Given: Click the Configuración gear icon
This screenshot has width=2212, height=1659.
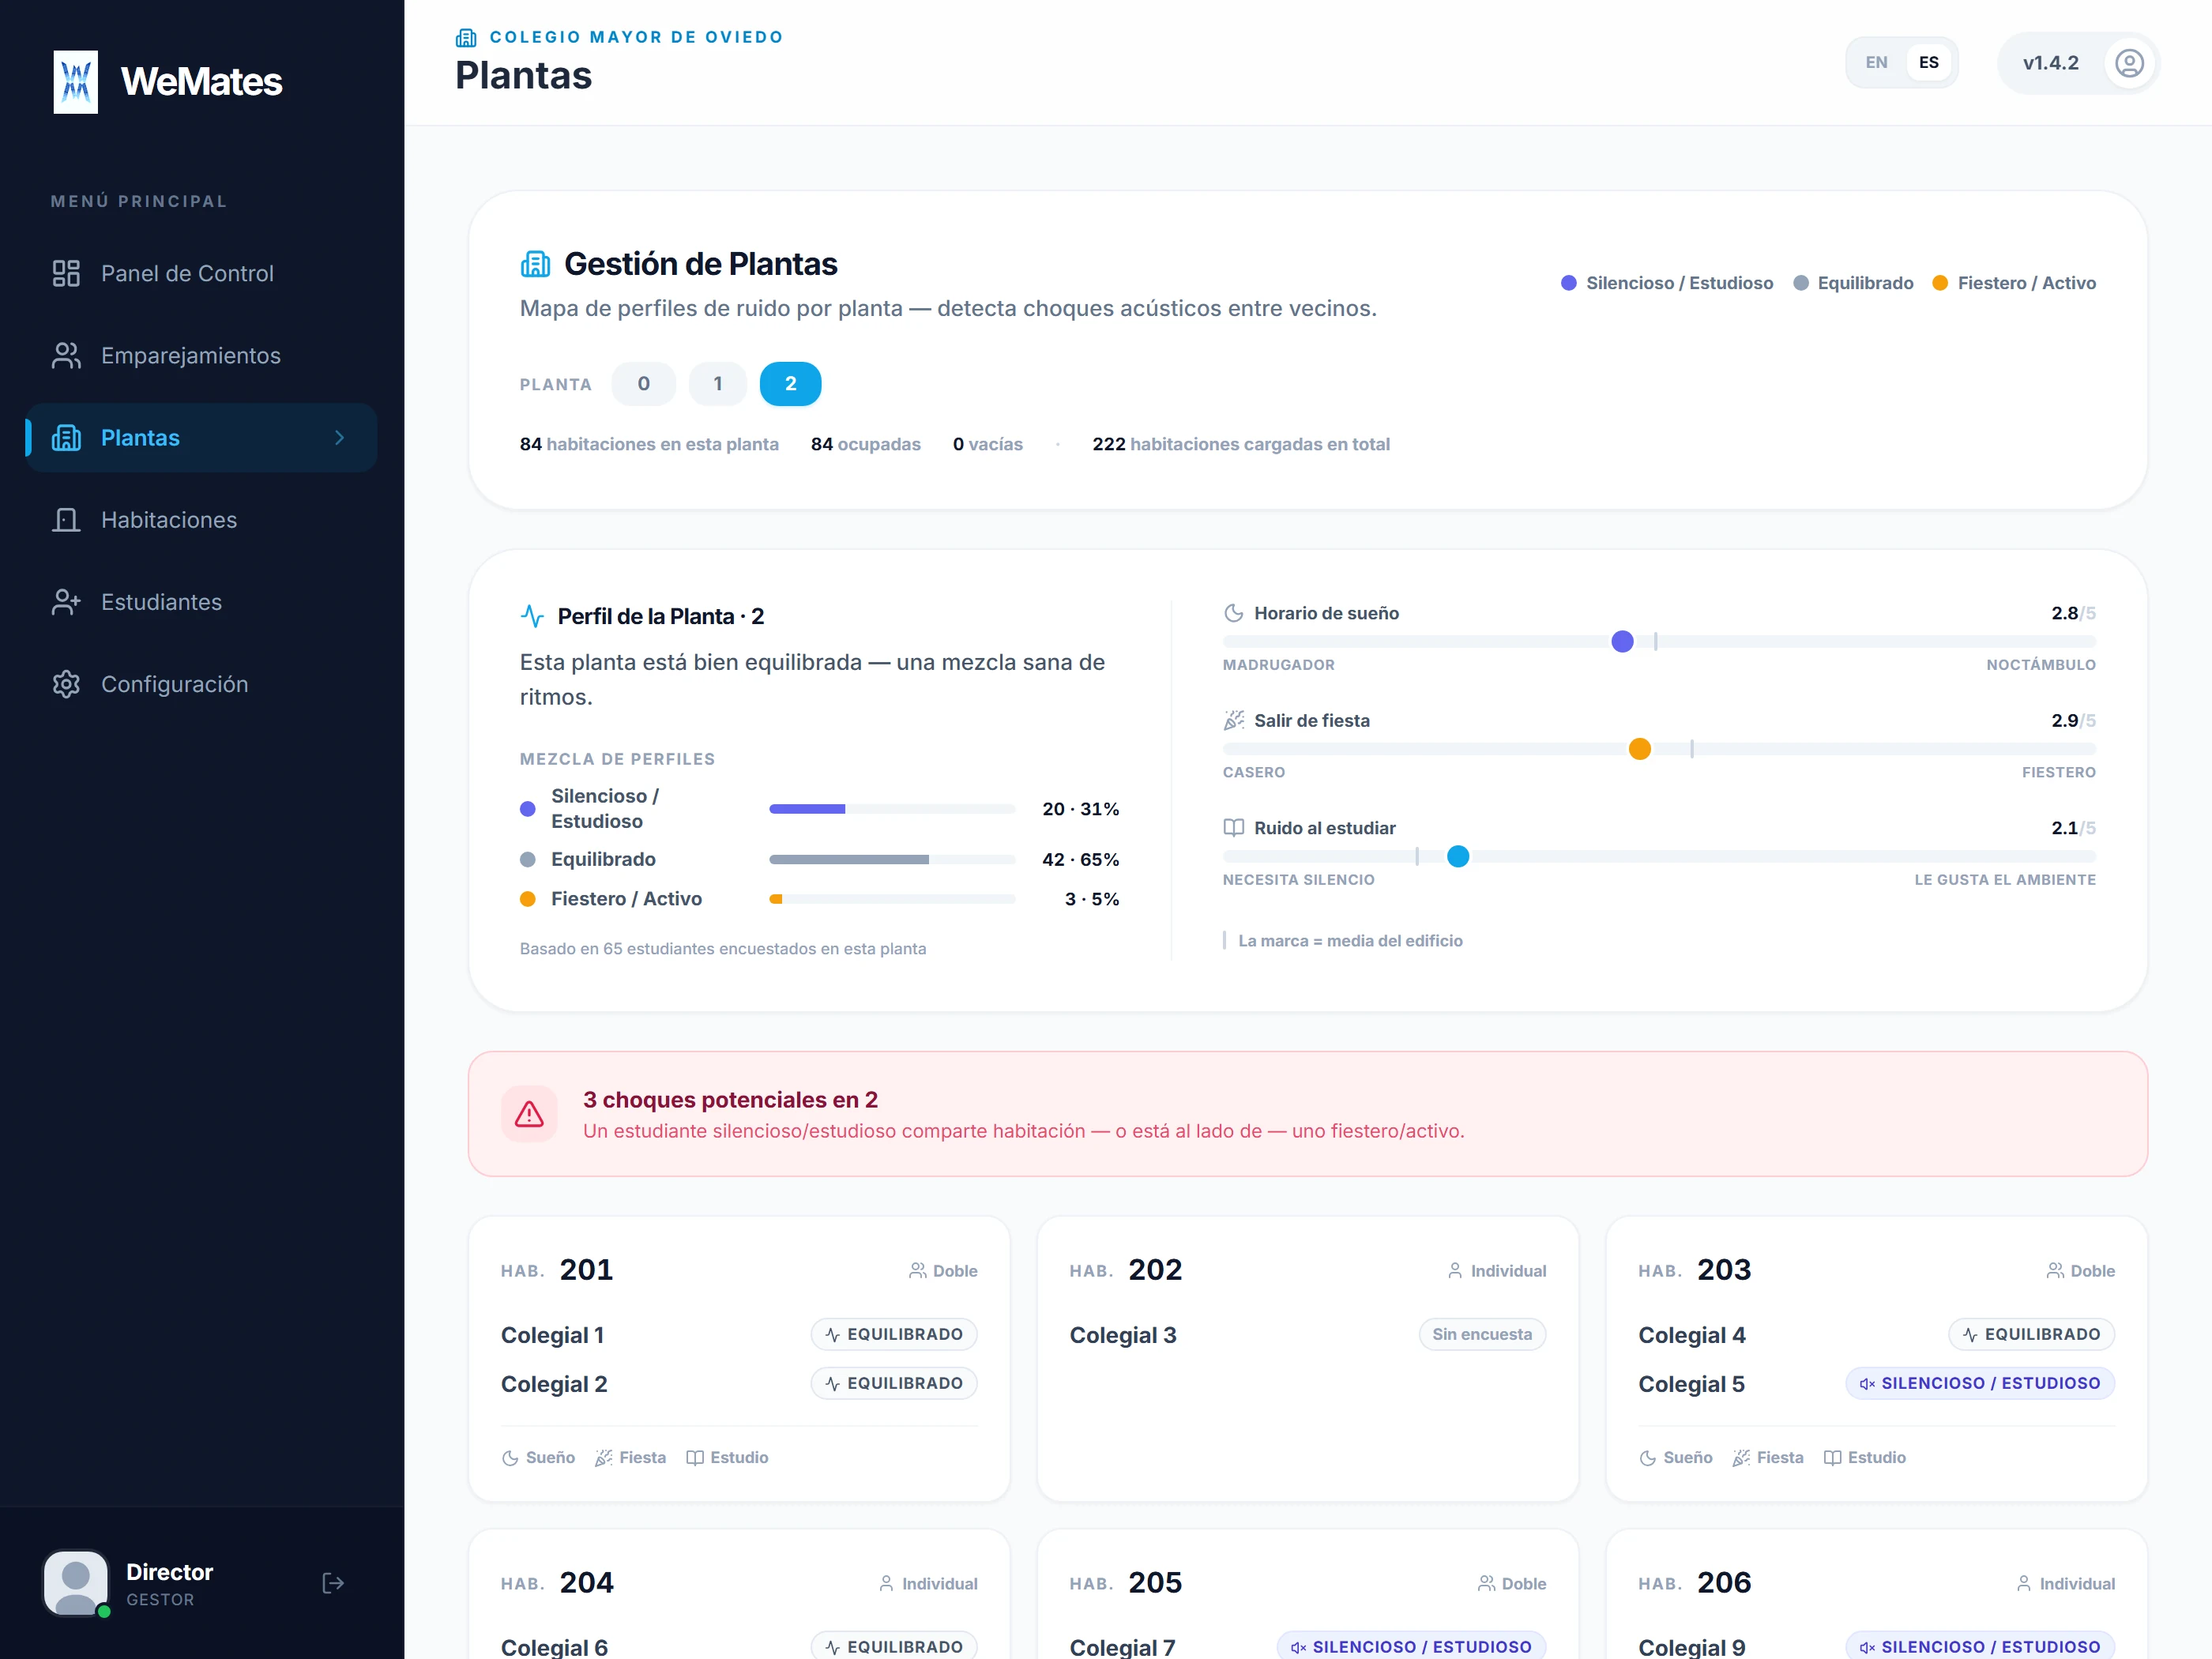Looking at the screenshot, I should coord(66,684).
